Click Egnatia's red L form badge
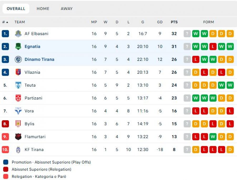 (213, 46)
